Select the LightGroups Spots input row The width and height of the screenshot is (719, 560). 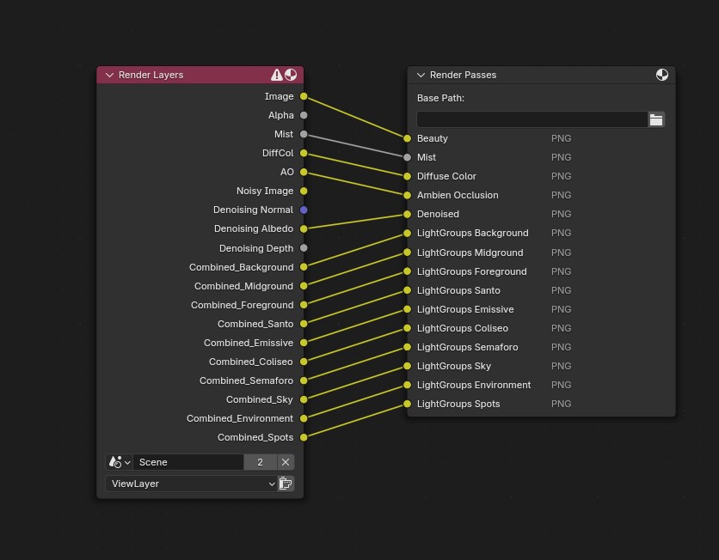coord(458,404)
